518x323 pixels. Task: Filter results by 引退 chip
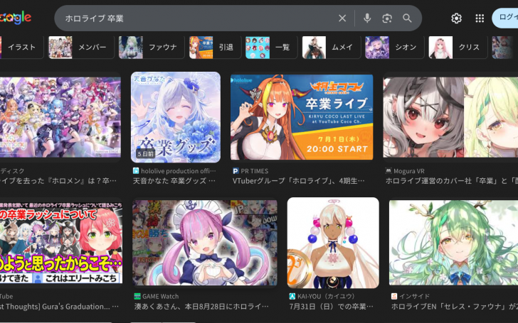point(213,48)
